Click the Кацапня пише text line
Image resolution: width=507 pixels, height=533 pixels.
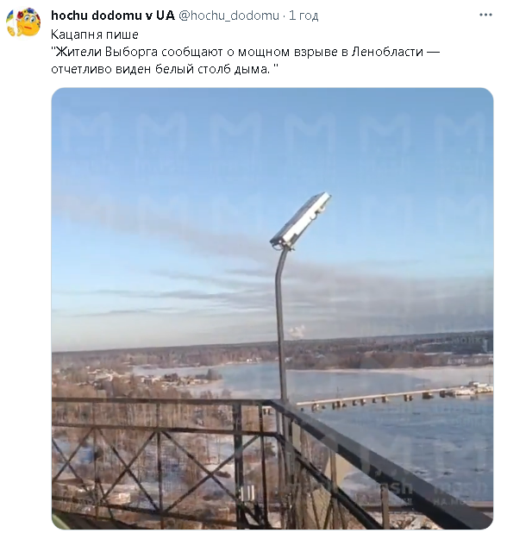(95, 34)
